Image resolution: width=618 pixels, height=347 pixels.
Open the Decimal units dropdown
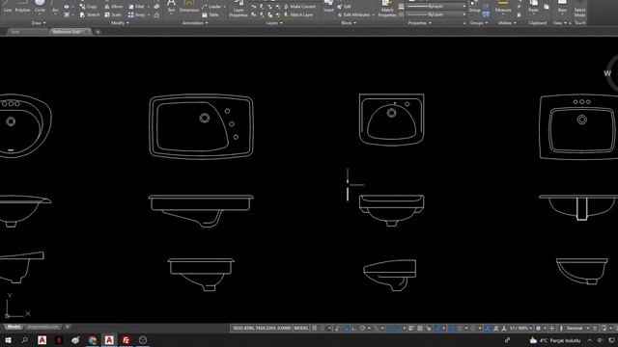[577, 328]
